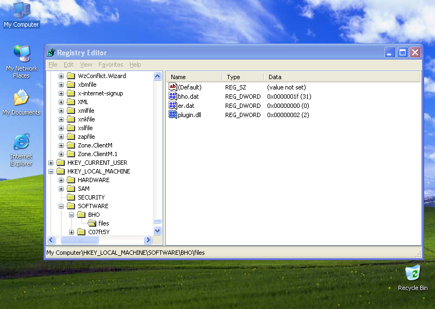Open the Help menu
The image size is (435, 309).
(135, 65)
